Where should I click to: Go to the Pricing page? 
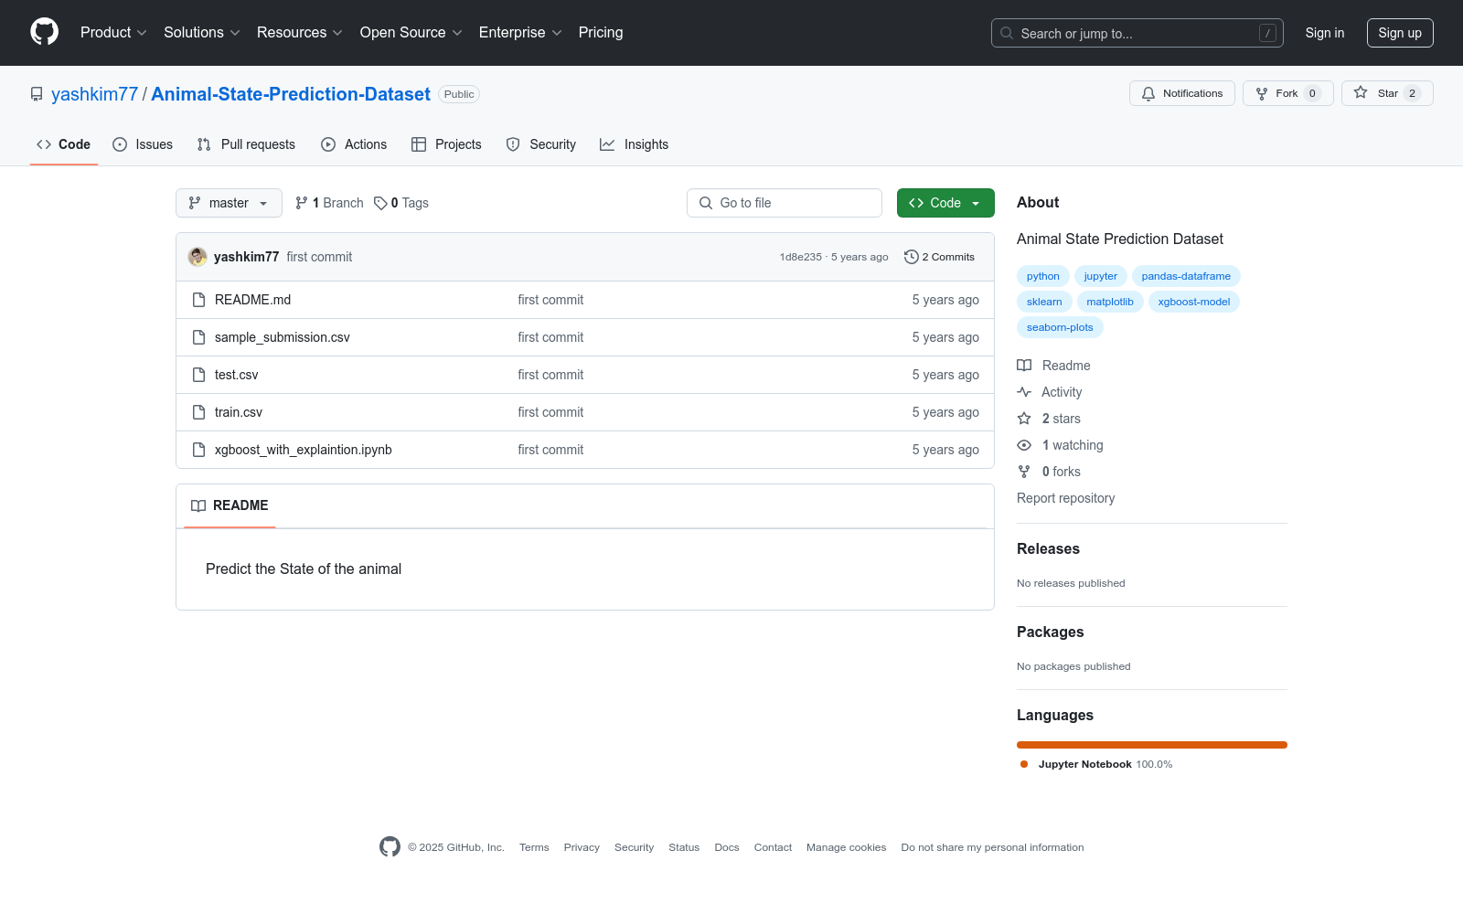point(601,33)
